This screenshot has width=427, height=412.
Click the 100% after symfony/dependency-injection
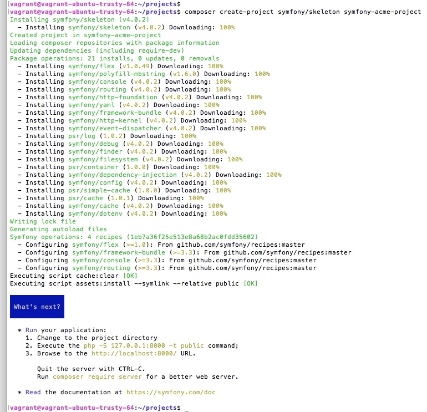[274, 175]
